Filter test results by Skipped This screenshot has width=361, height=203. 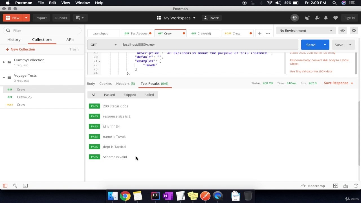[130, 95]
